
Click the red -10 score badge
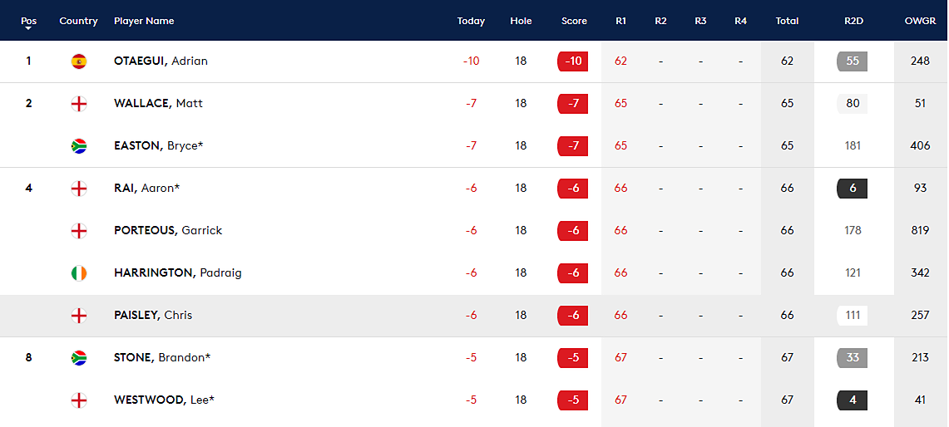[572, 61]
